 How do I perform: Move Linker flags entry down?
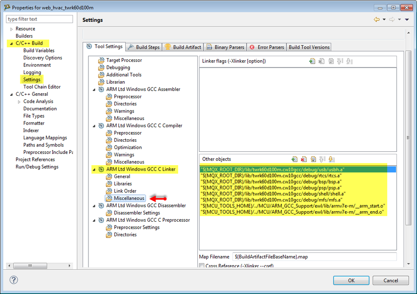tap(349, 61)
